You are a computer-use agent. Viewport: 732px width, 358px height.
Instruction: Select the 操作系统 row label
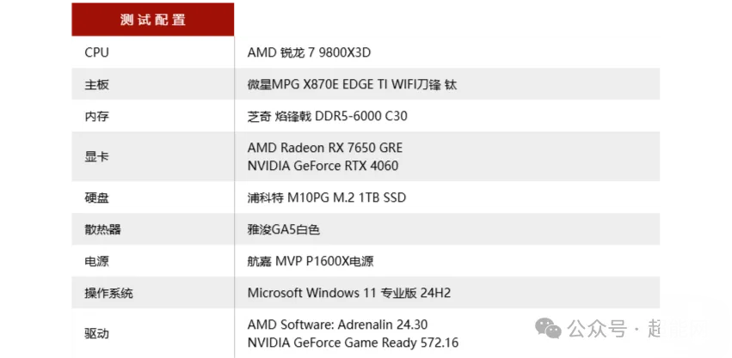tap(108, 293)
